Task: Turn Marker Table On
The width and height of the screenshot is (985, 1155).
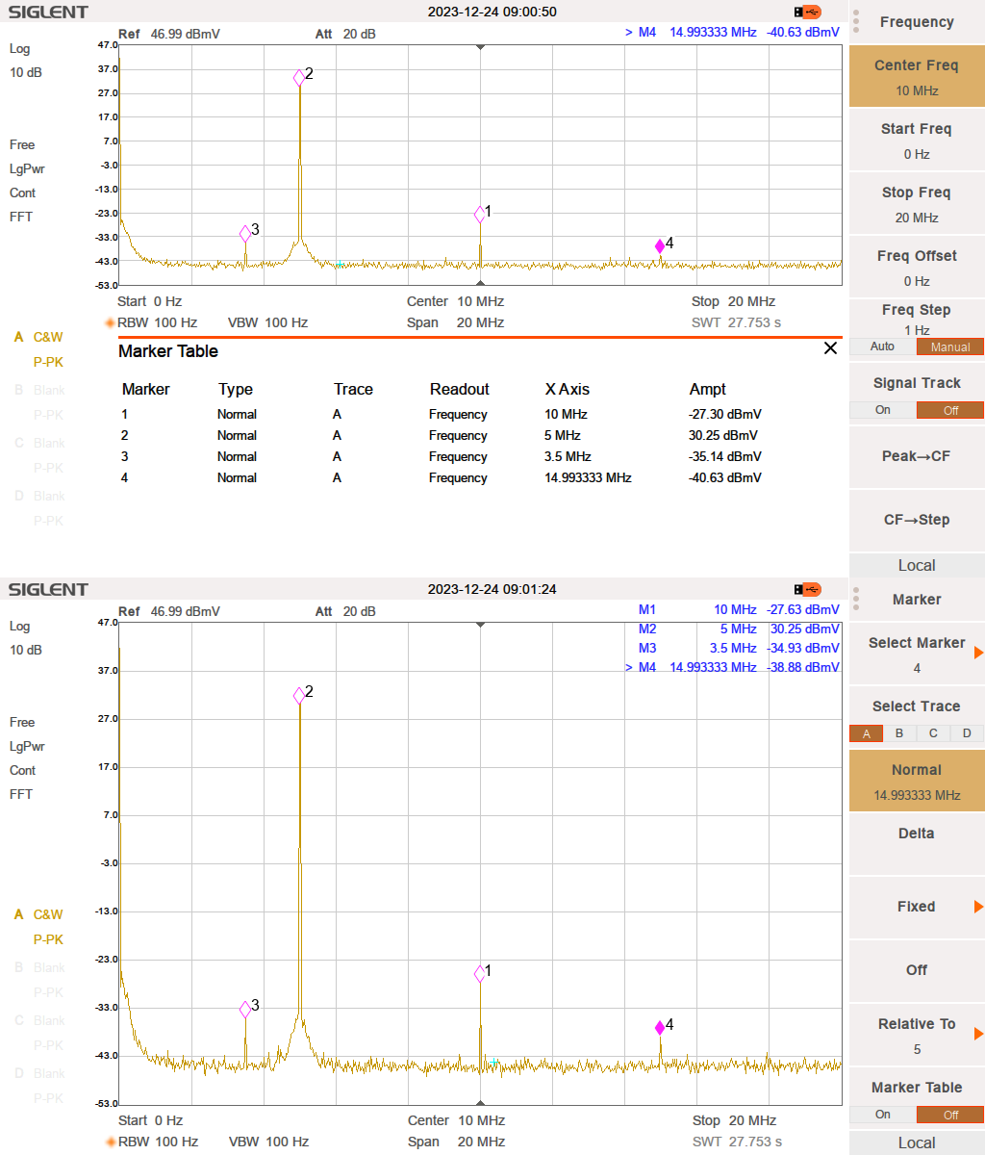Action: [x=882, y=1115]
